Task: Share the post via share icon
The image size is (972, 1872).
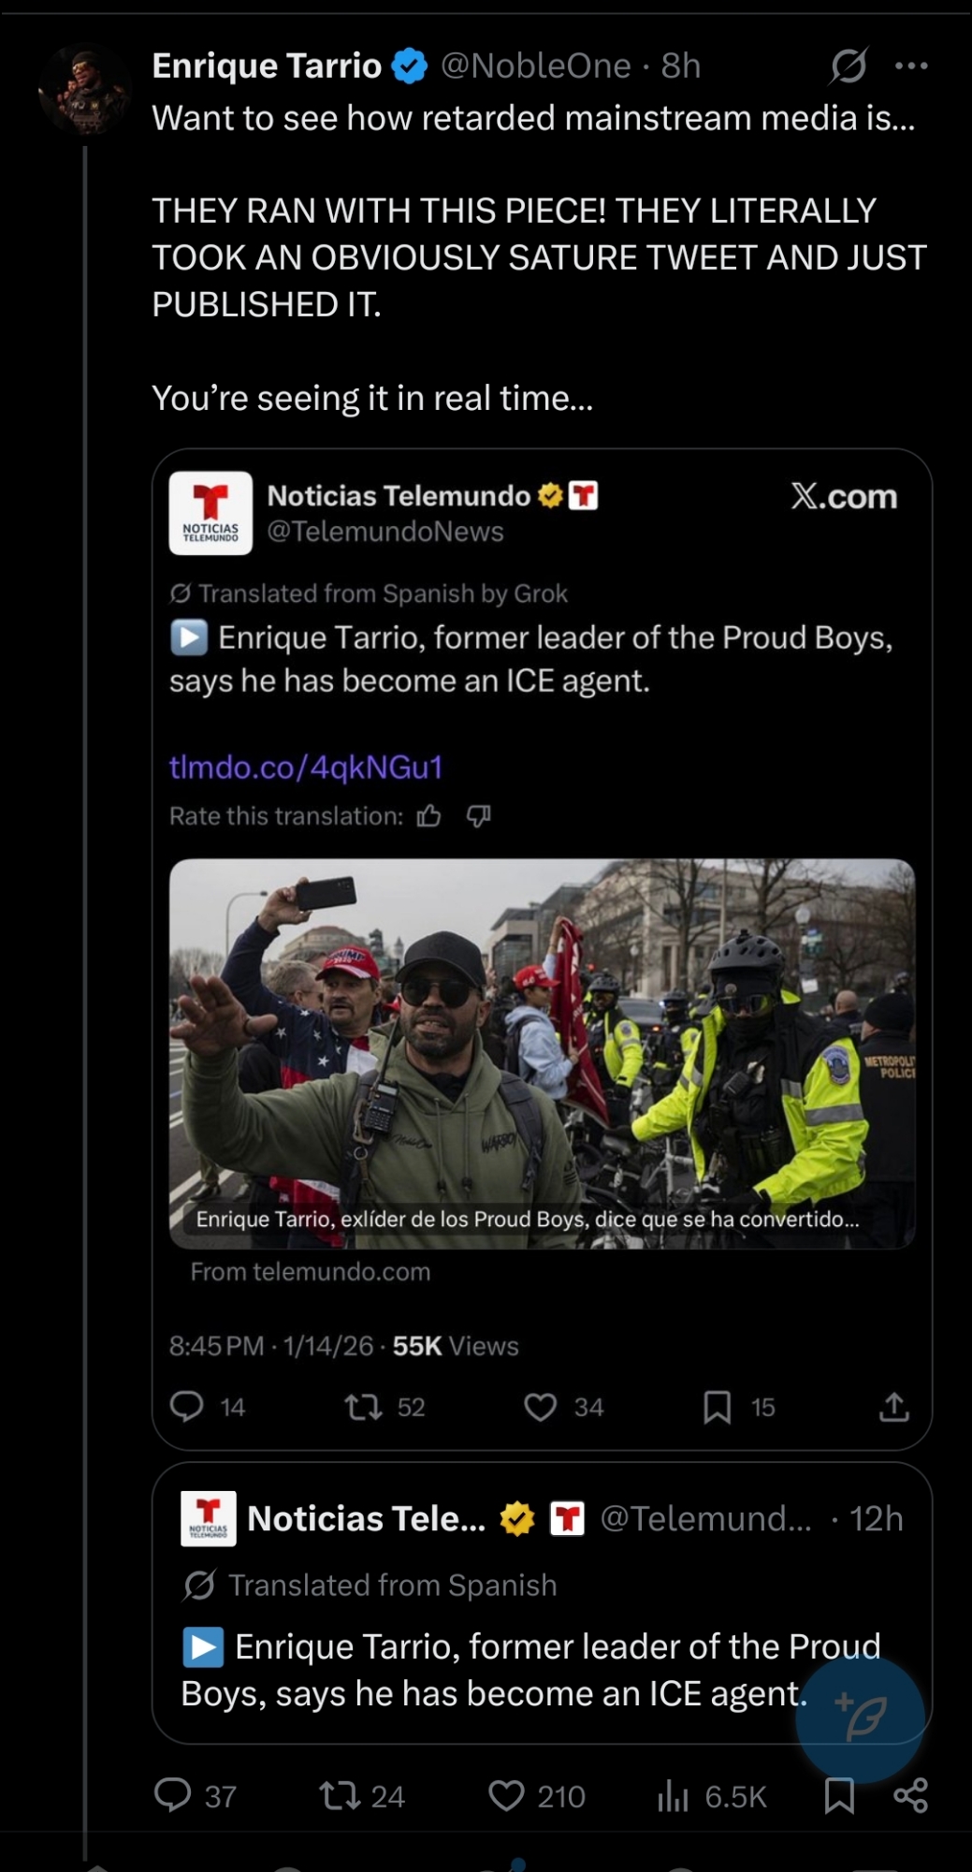Action: [910, 1795]
